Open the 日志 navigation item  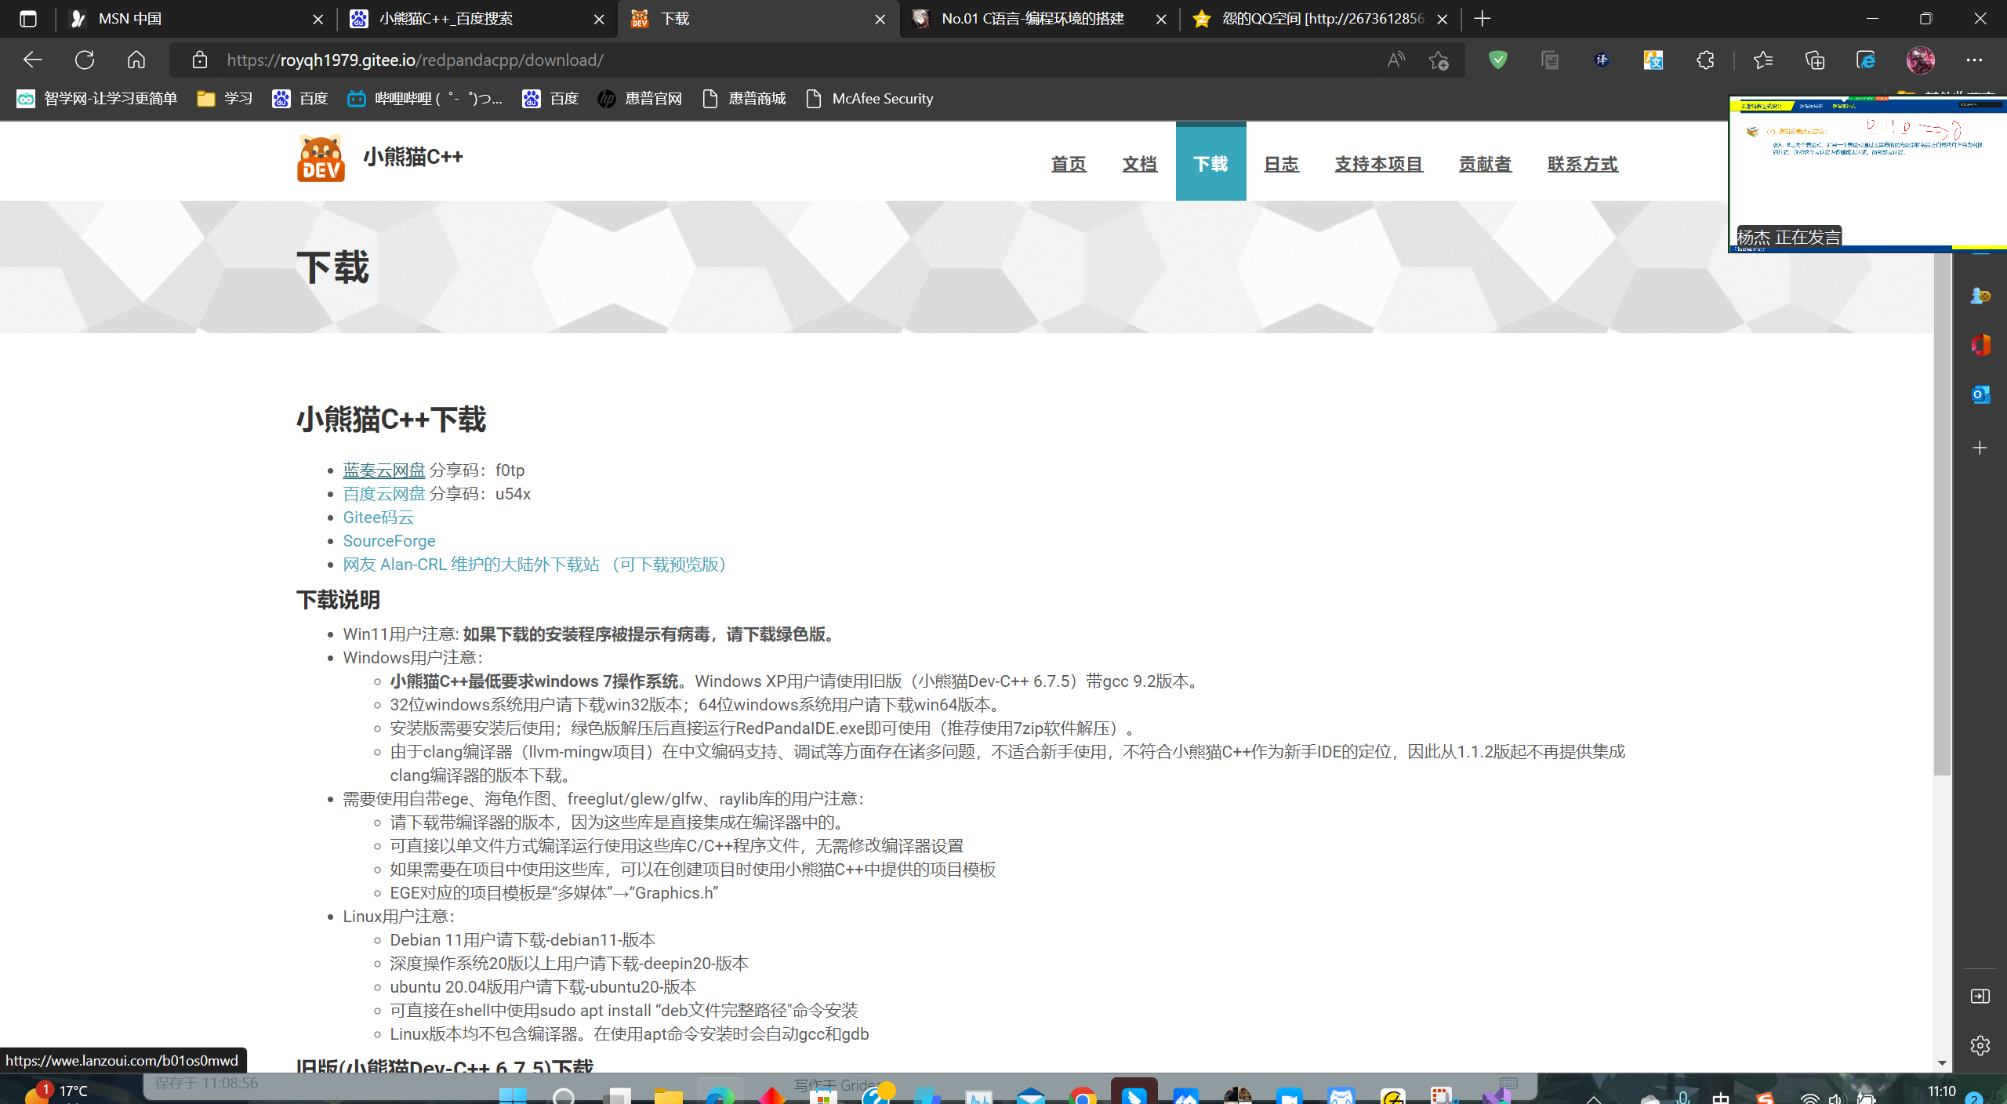point(1281,164)
